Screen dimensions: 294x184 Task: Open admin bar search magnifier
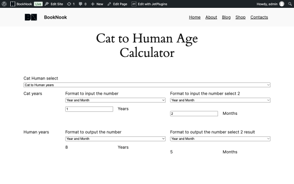pos(290,4)
